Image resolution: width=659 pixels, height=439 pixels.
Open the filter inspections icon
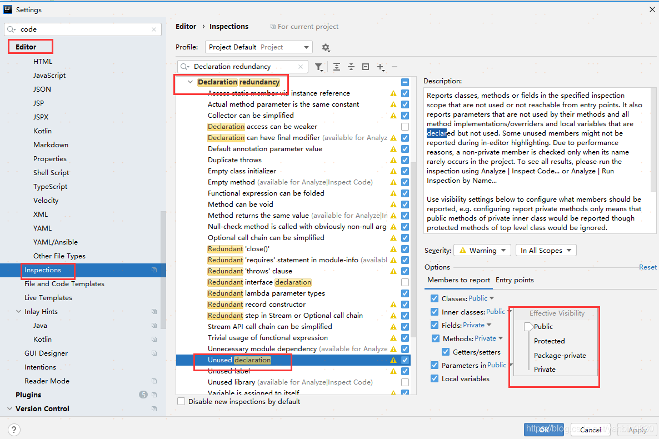(319, 66)
